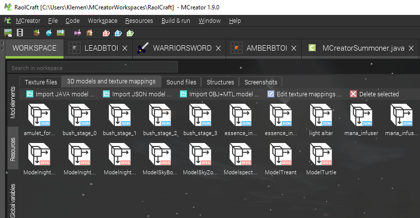Open the Code menu
Screen dimensions: 420x218
point(73,20)
